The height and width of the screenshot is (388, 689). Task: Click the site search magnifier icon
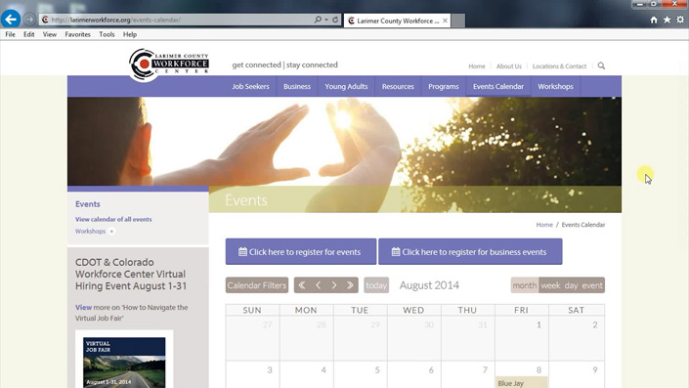pyautogui.click(x=601, y=65)
